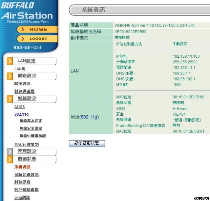Select primary DNS 168.95.1.1

[182, 73]
